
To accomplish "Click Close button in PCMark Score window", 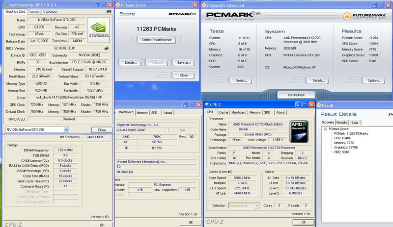I will [183, 76].
